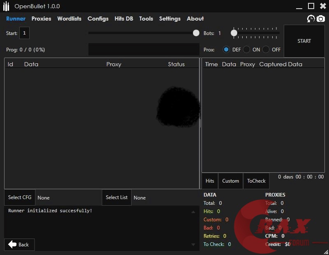
Task: Click the history clock icon
Action: [x=311, y=19]
